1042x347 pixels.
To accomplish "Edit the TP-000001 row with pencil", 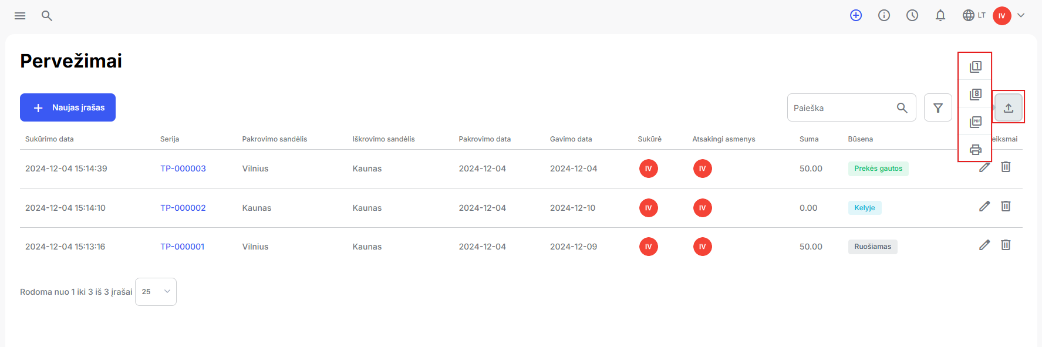I will pos(984,245).
